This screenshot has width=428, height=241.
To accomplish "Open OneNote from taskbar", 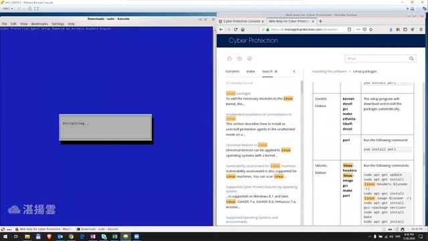I will [x=93, y=236].
